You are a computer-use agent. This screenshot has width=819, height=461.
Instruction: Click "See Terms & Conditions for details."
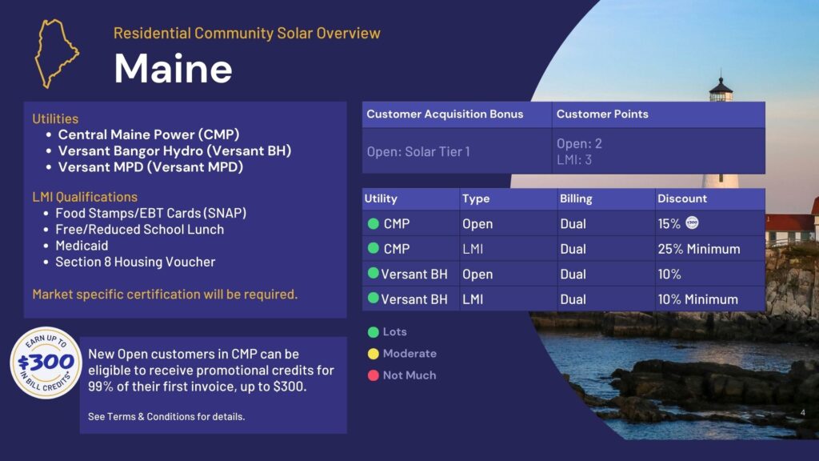166,416
